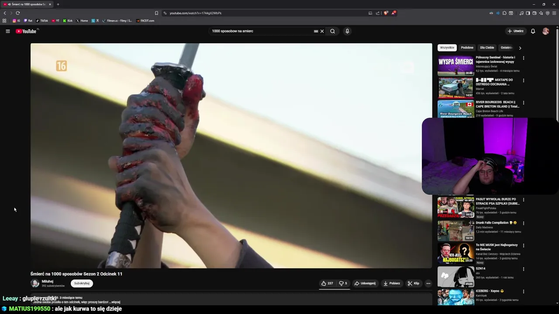
Task: Open the on-screen keyboard icon in search box
Action: (316, 31)
